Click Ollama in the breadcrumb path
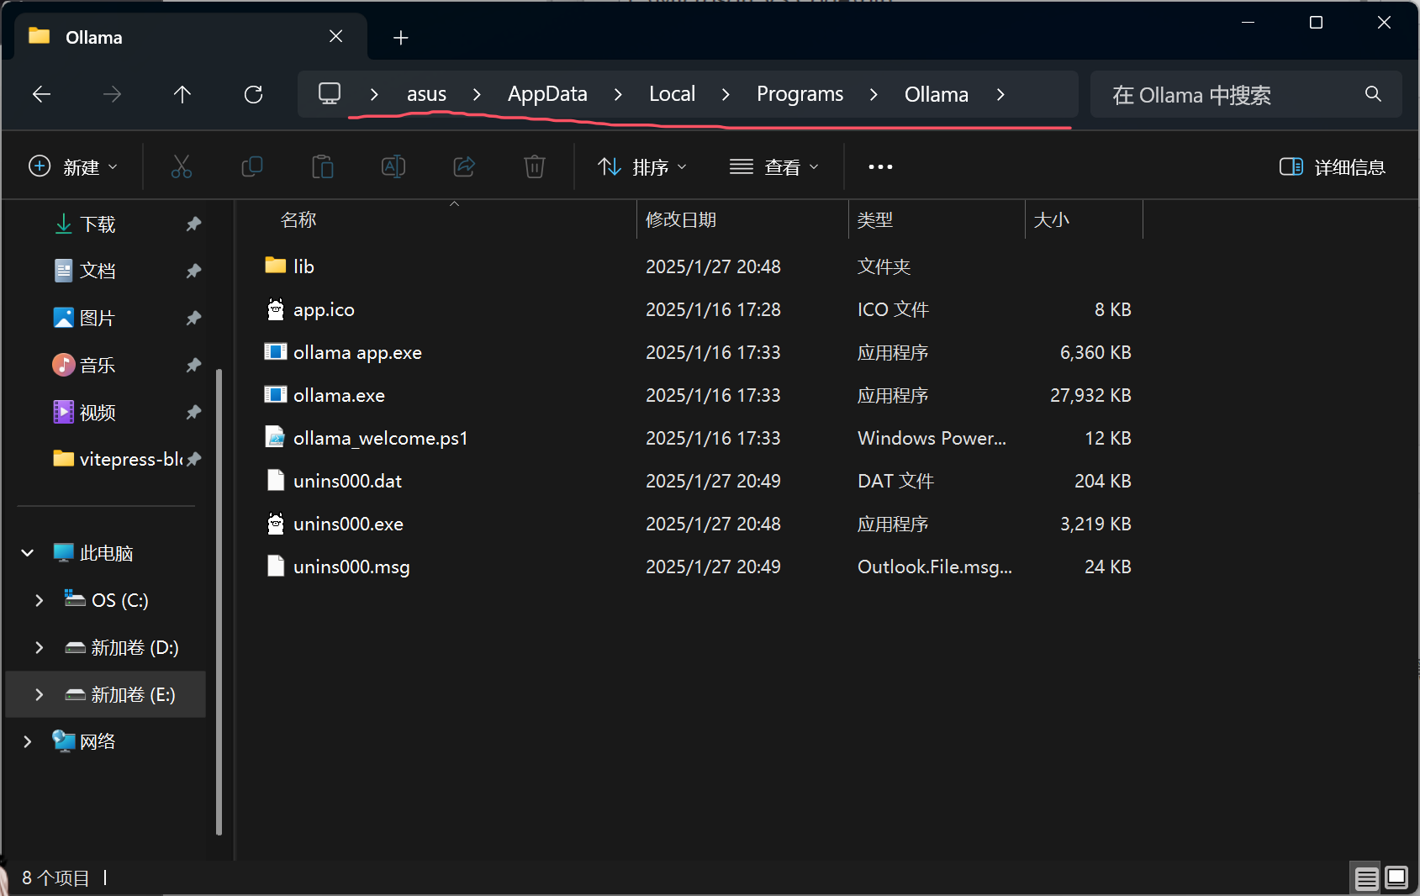 point(937,94)
